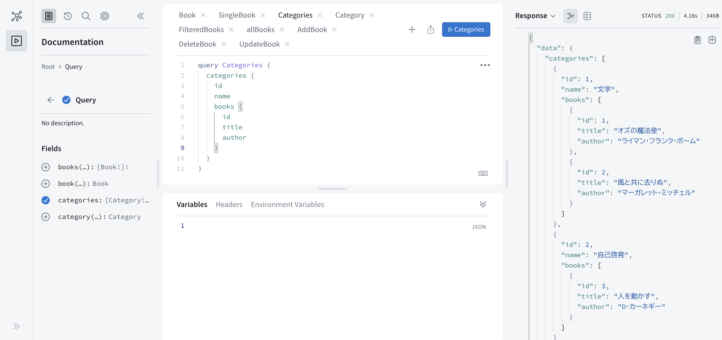Screen dimensions: 722x340
Task: Go back with the arrow beside Query
Action: pyautogui.click(x=51, y=100)
